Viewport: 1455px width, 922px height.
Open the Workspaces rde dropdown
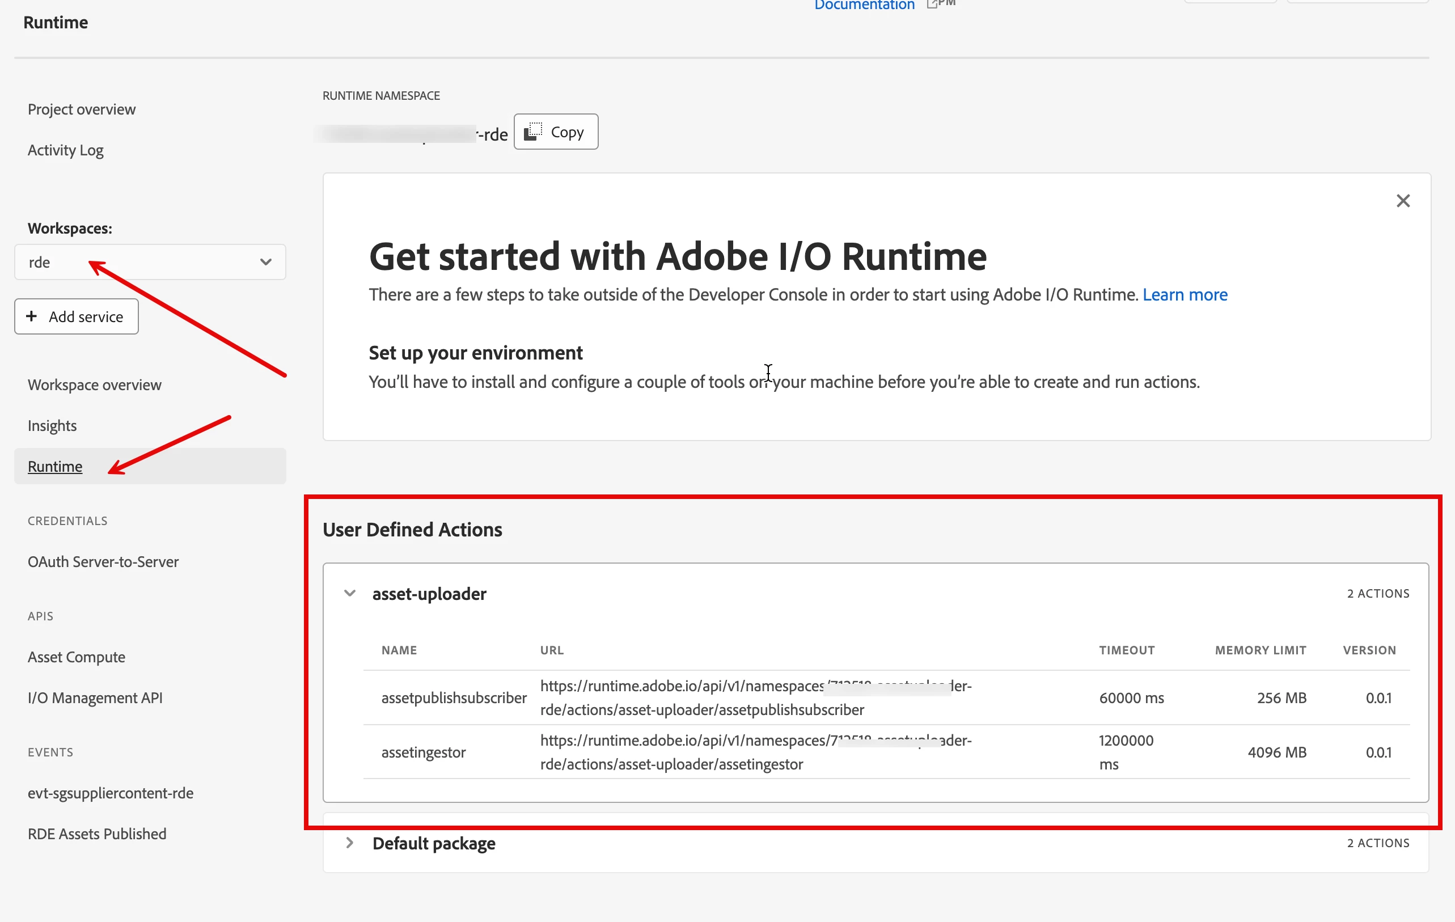150,262
